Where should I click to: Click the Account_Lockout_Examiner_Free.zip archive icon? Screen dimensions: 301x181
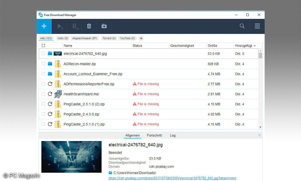(x=58, y=74)
